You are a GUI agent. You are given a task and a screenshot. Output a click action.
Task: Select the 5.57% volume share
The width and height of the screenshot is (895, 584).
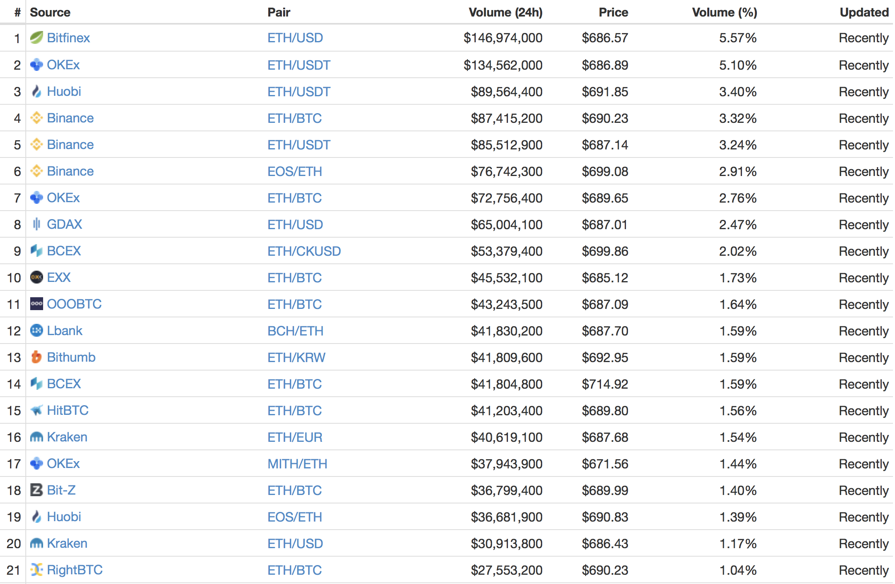click(x=738, y=38)
